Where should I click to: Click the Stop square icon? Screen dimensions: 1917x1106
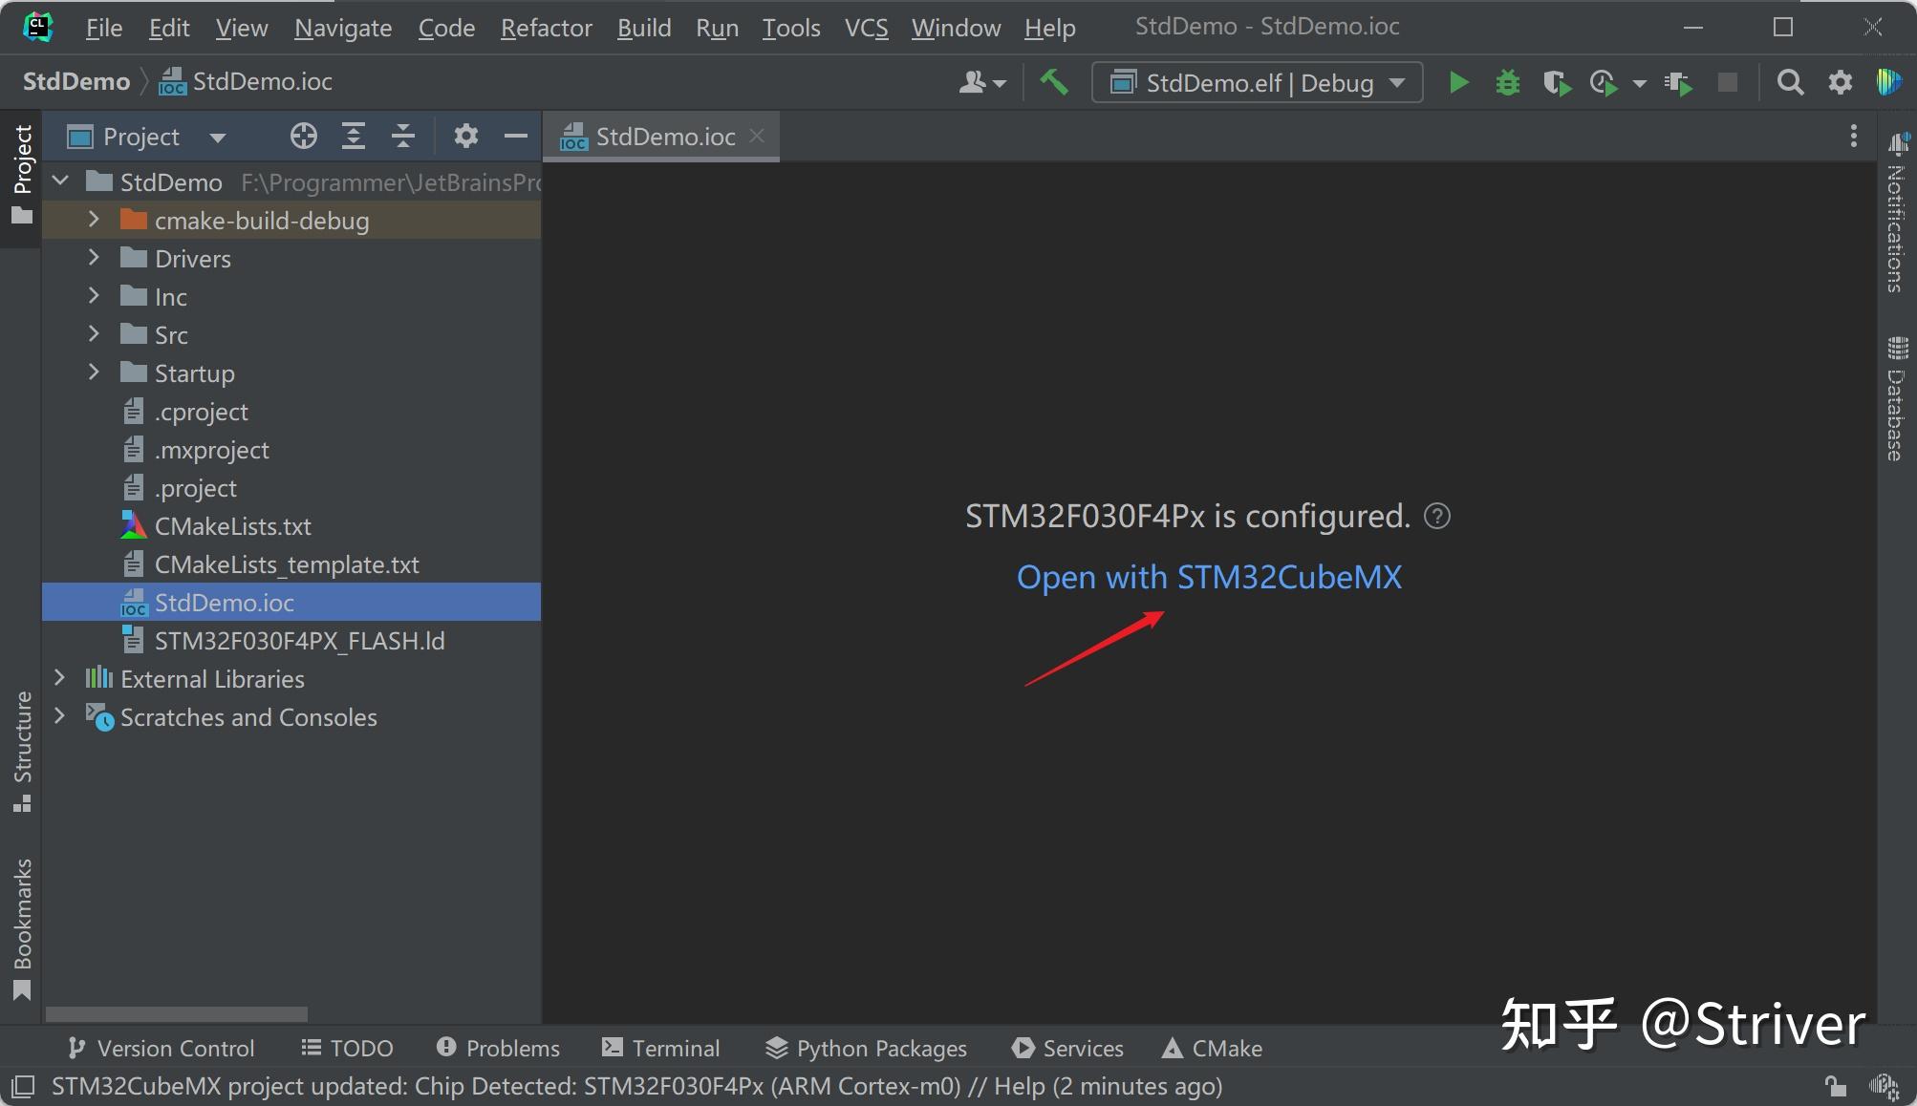click(1728, 82)
